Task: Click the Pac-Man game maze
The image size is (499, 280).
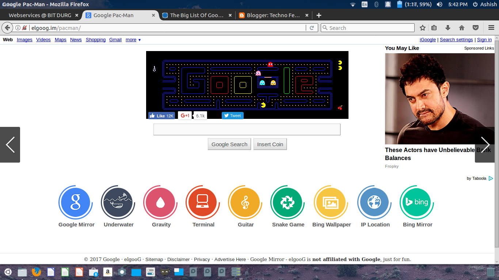Action: pyautogui.click(x=247, y=85)
